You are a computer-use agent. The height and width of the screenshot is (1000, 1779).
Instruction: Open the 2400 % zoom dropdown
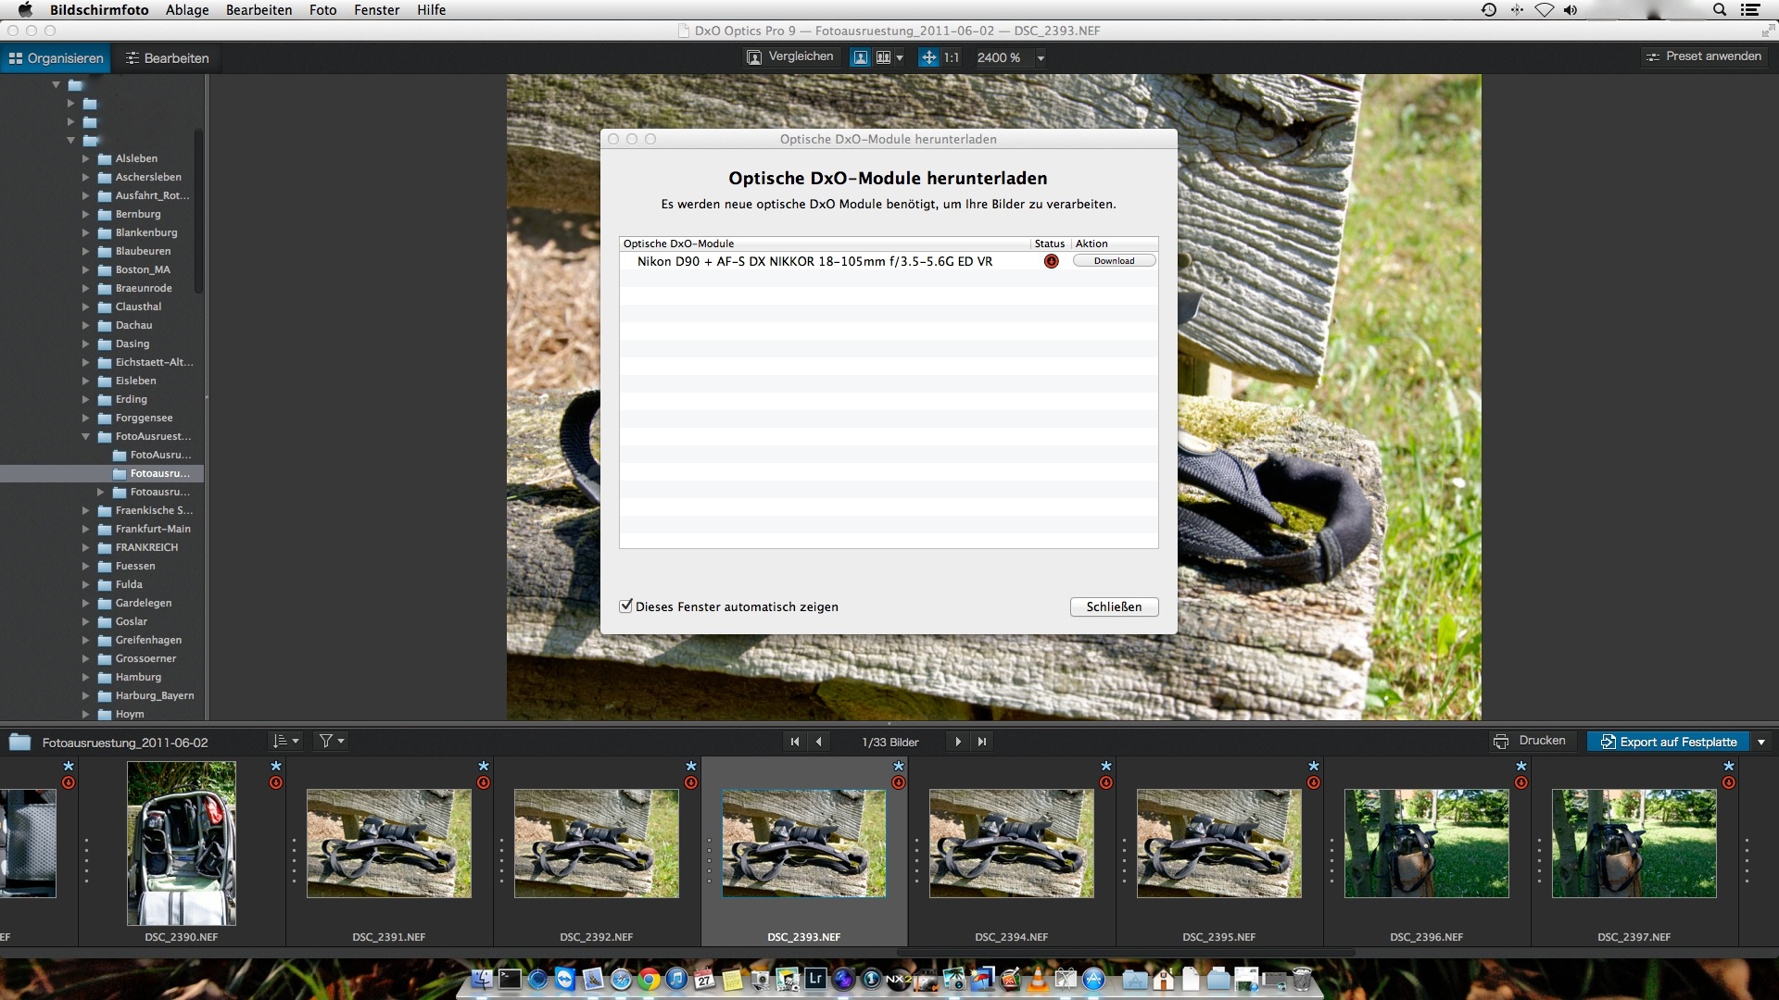[1041, 58]
